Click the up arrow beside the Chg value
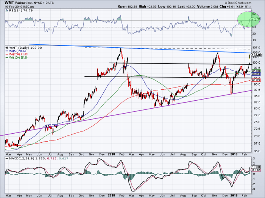The width and height of the screenshot is (265, 198). coord(250,7)
